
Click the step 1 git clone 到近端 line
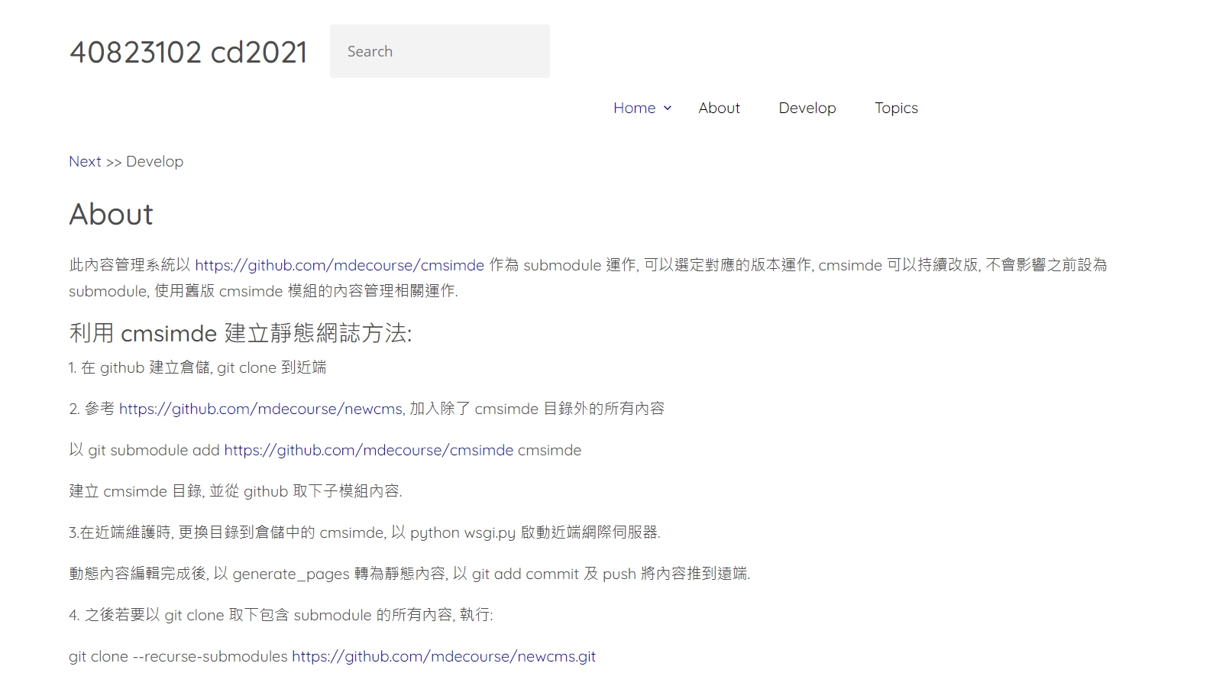[x=197, y=367]
